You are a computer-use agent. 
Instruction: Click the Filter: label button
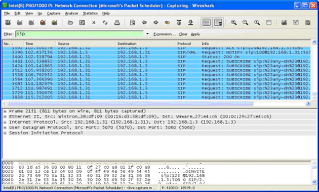point(9,34)
